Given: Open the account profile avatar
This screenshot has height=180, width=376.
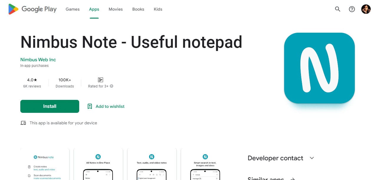Looking at the screenshot, I should click(x=366, y=9).
